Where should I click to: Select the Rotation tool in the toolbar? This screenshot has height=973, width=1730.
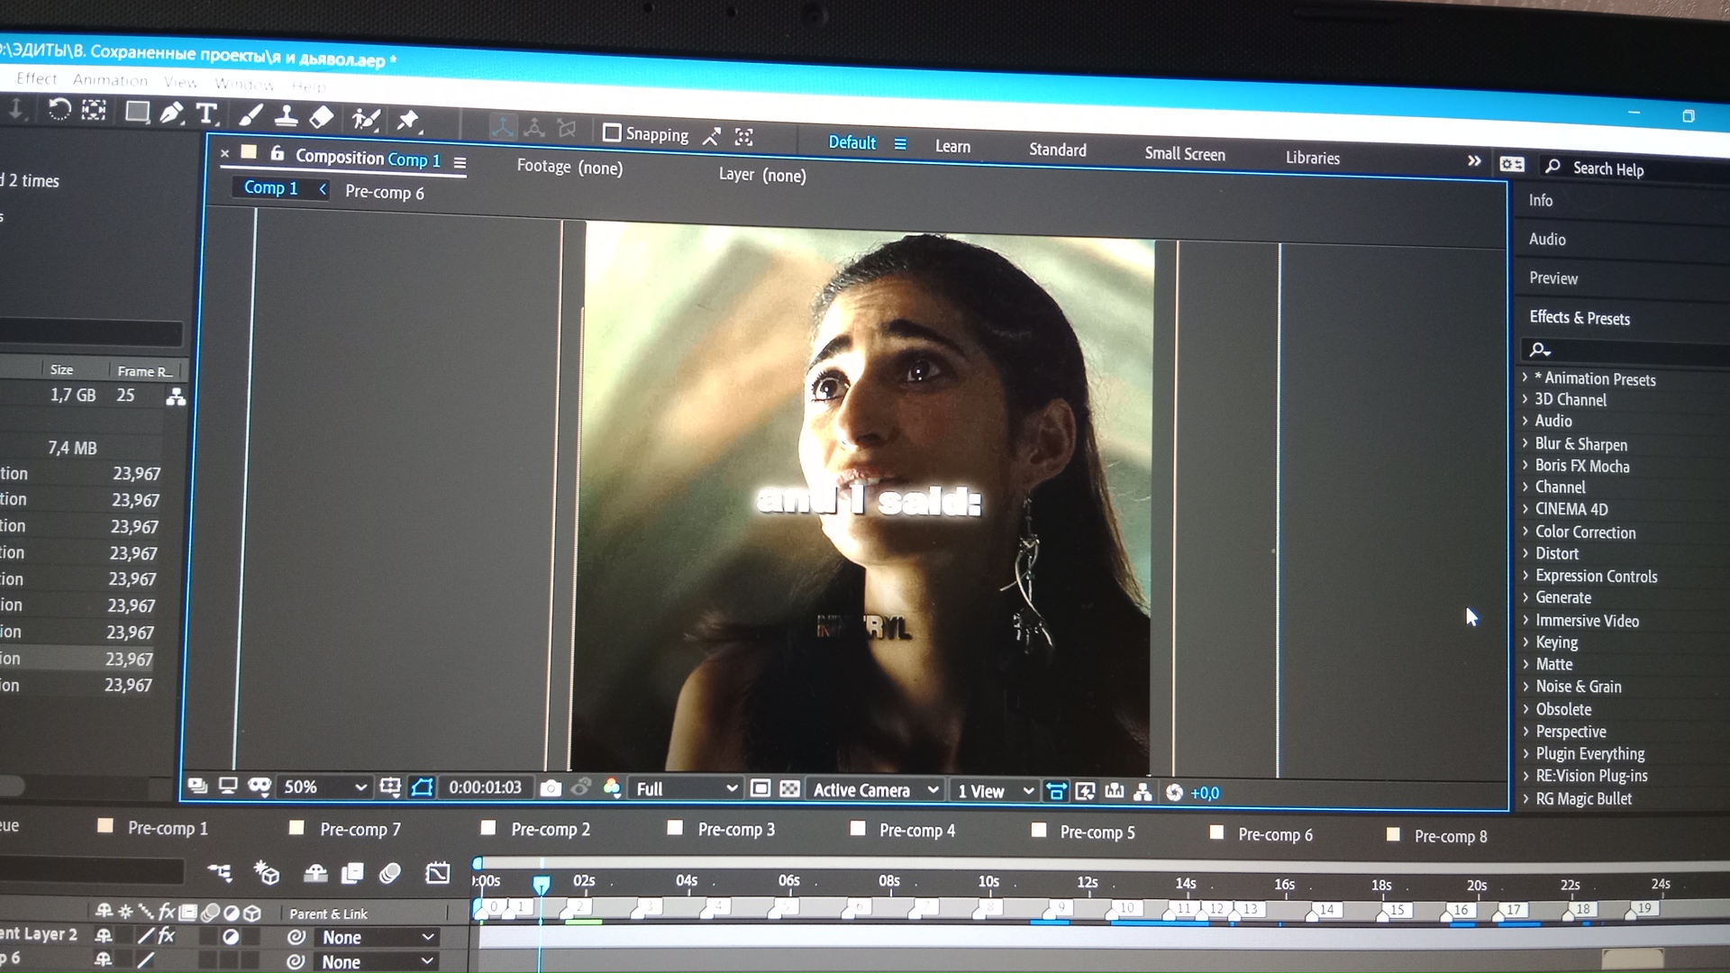[x=59, y=110]
